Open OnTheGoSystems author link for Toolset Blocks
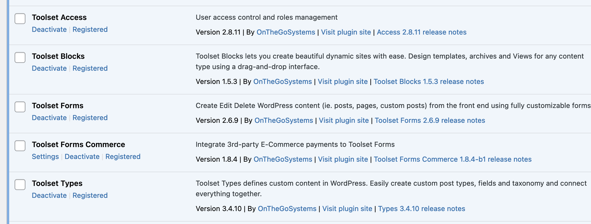The height and width of the screenshot is (224, 591). coord(283,82)
